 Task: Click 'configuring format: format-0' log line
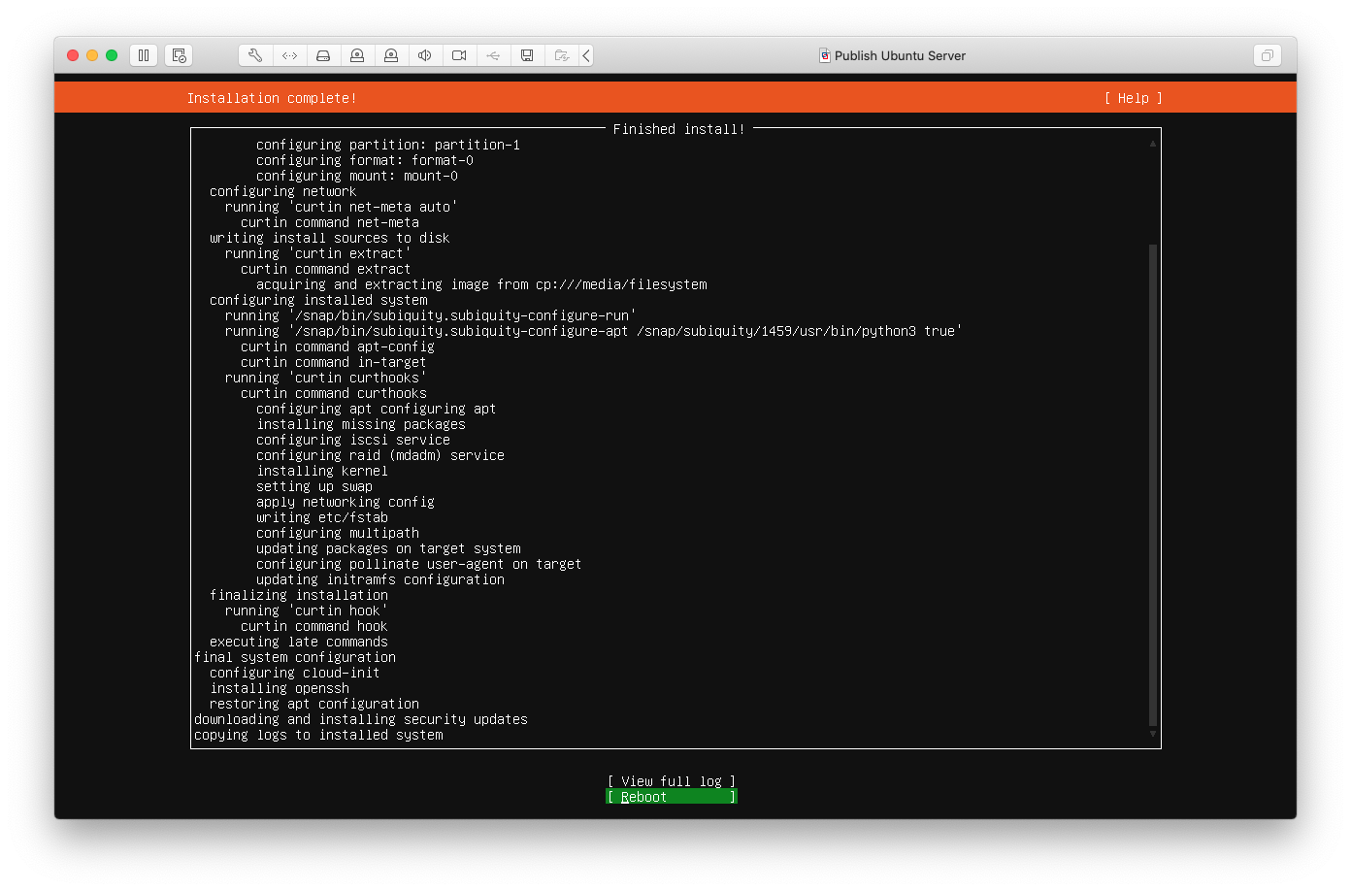pyautogui.click(x=365, y=160)
